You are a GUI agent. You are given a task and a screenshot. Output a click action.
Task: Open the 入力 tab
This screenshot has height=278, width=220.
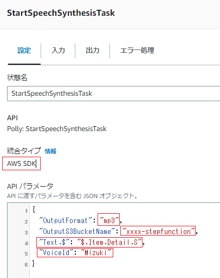(58, 51)
